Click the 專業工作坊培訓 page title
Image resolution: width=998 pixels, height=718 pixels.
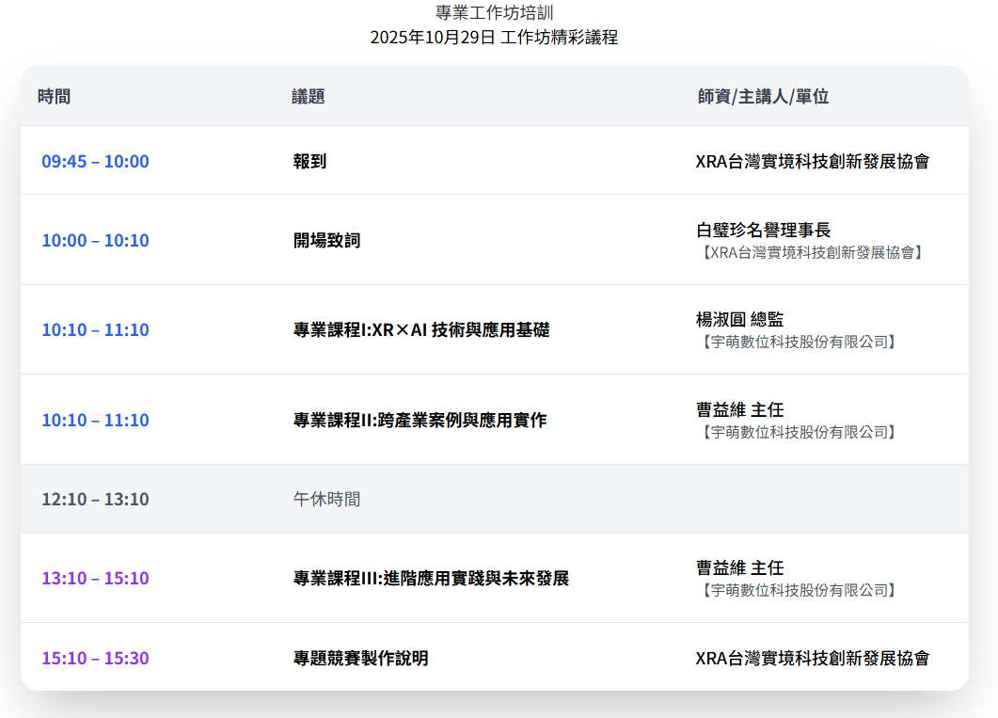(494, 12)
